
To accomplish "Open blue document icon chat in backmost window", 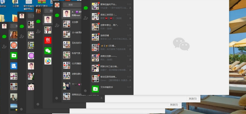I will (x=14, y=66).
